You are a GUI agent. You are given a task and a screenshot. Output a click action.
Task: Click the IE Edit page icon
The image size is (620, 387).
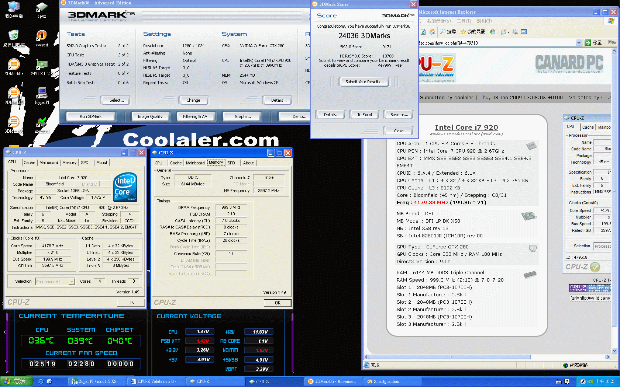click(x=524, y=32)
